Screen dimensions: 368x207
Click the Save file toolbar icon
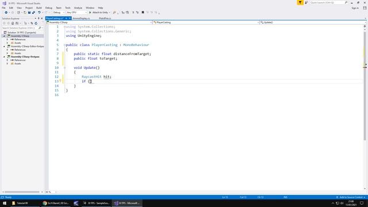pyautogui.click(x=29, y=13)
